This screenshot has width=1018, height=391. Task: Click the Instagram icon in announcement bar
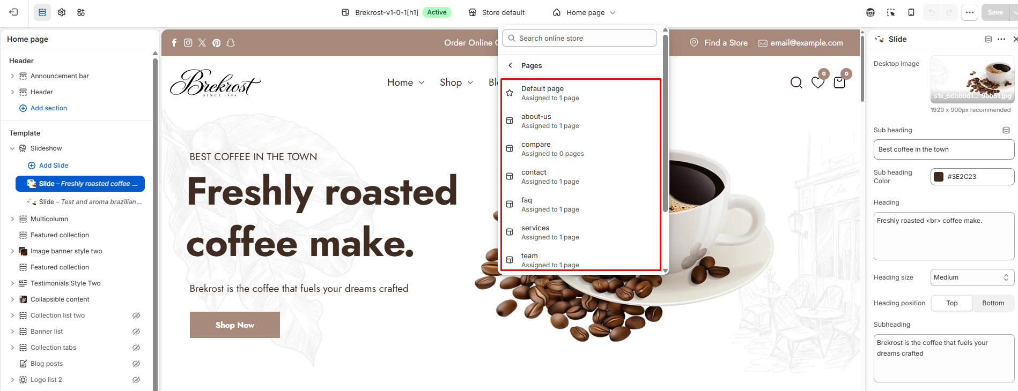188,43
